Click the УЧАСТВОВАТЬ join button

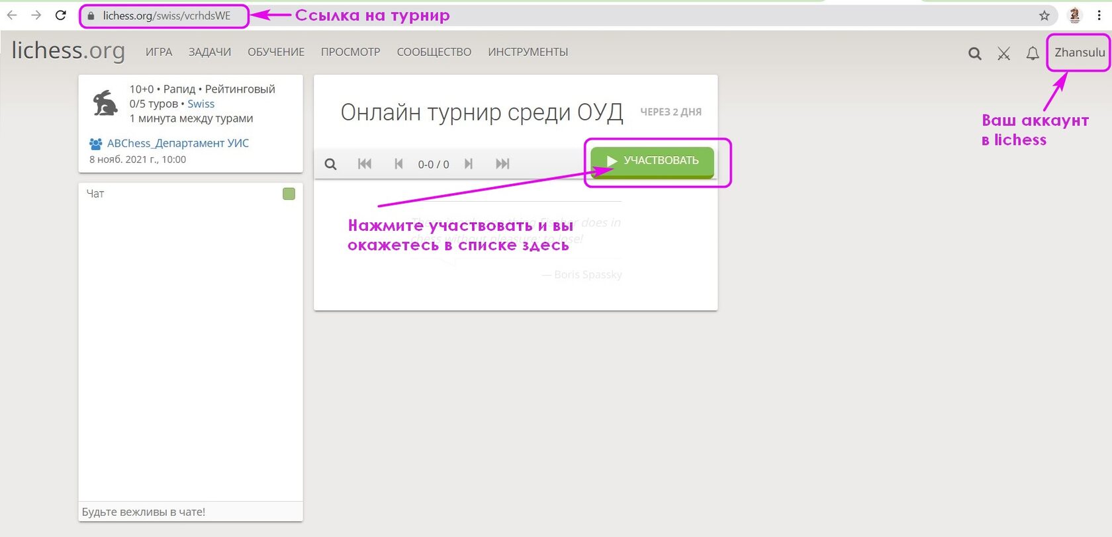click(653, 161)
